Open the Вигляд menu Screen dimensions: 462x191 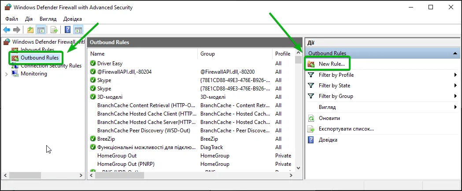[x=48, y=19]
